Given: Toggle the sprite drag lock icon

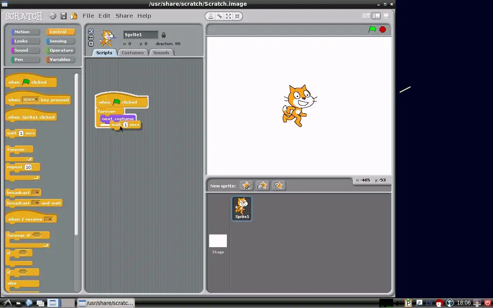Looking at the screenshot, I should 163,35.
